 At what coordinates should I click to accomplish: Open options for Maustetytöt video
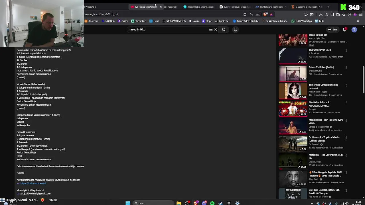(346, 120)
